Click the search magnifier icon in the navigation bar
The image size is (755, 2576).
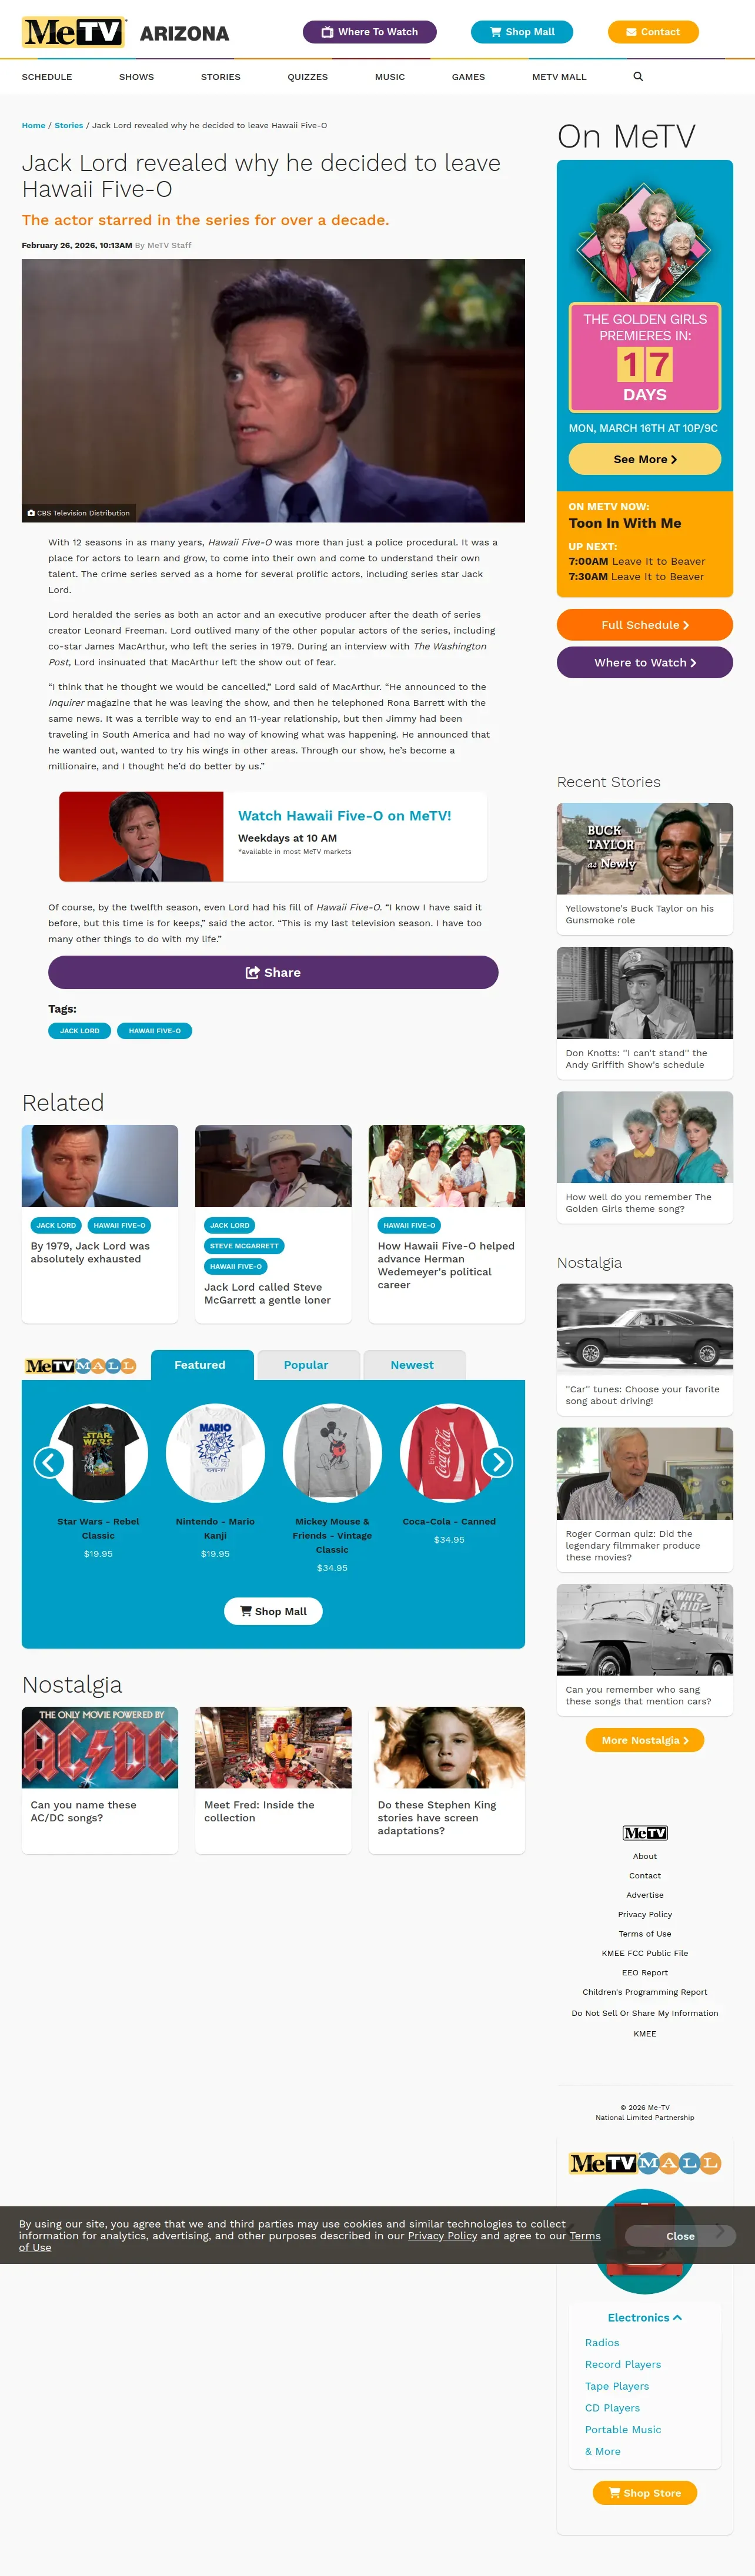(x=638, y=77)
